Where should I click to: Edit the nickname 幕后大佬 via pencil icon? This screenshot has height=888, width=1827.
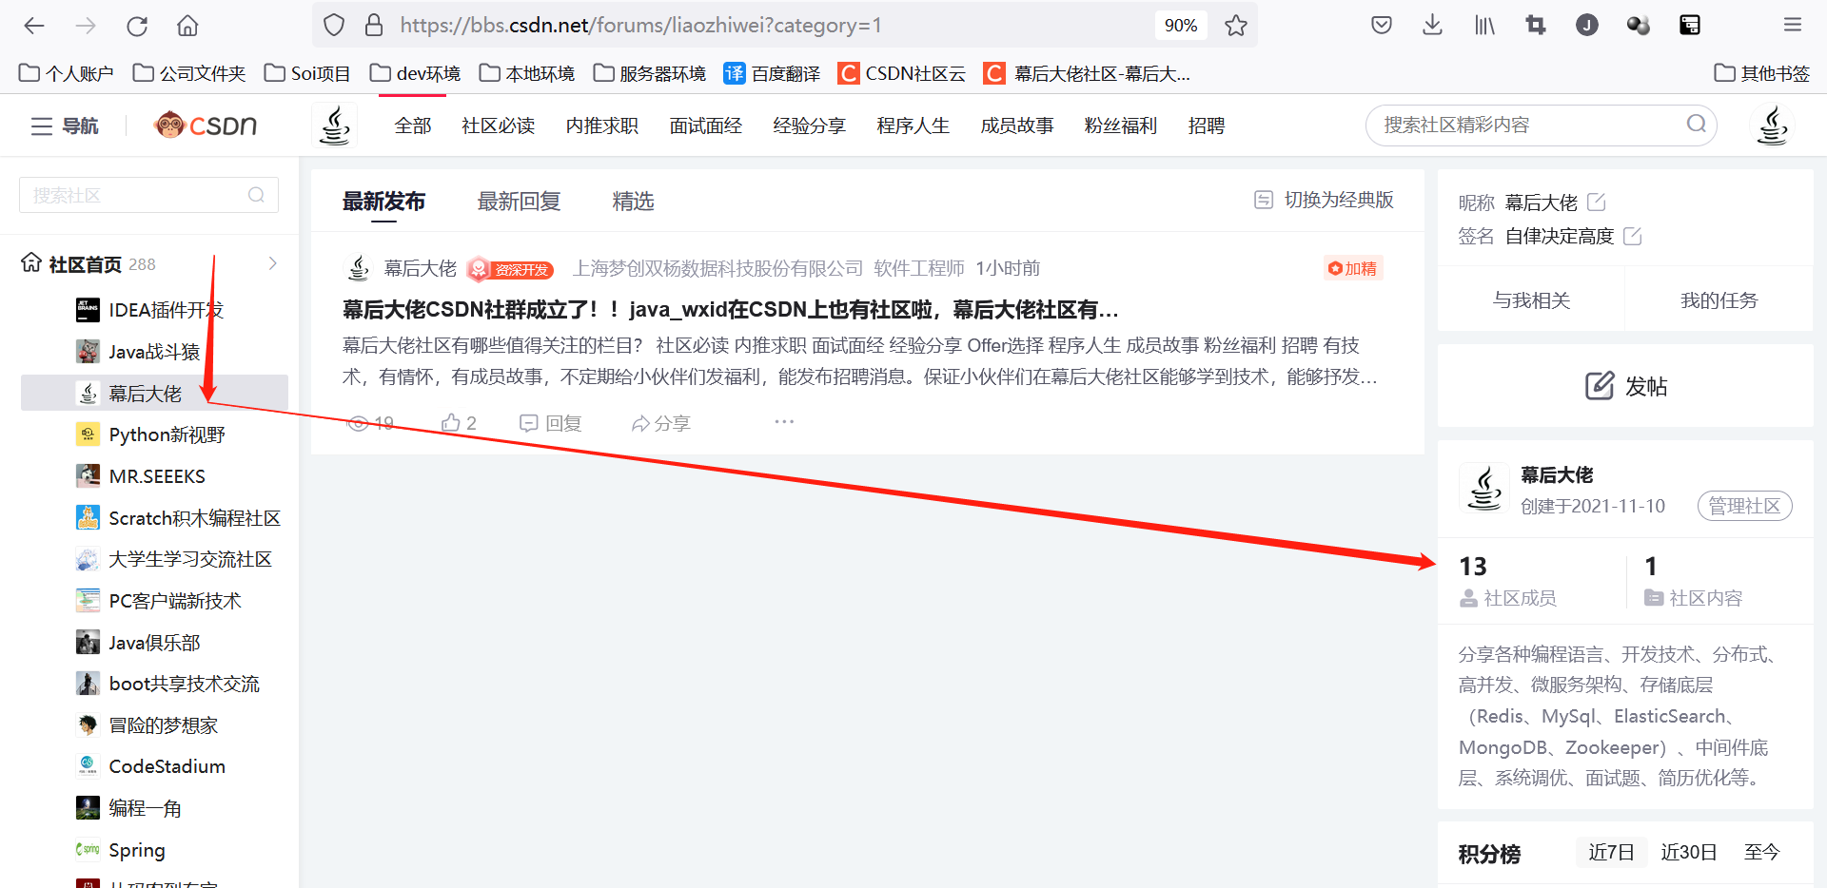1597,202
